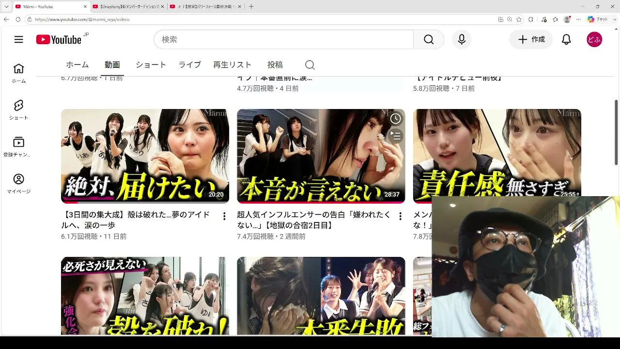Screen dimensions: 620x349
Task: Start voice search with the microphone
Action: click(x=462, y=40)
